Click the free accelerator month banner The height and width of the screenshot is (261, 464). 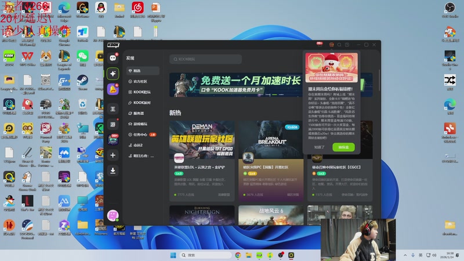236,85
